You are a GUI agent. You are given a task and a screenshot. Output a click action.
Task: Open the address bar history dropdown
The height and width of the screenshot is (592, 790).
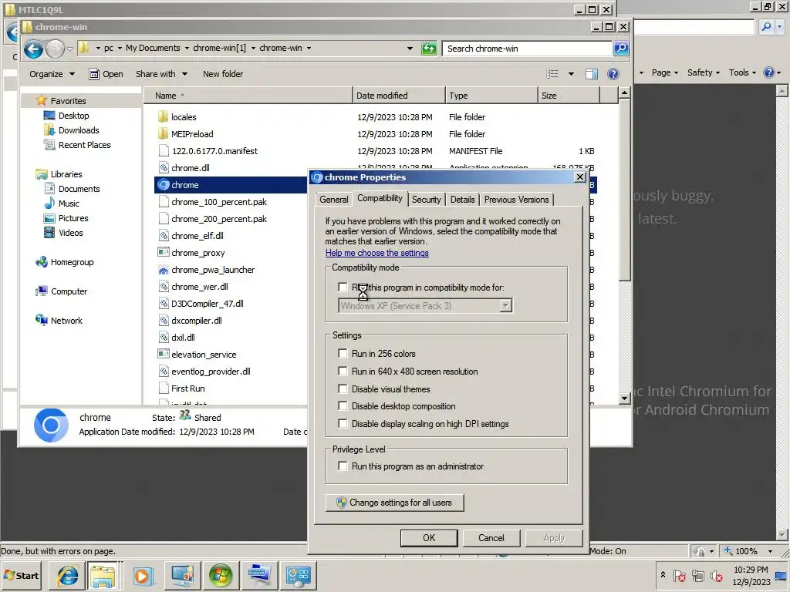[x=410, y=49]
